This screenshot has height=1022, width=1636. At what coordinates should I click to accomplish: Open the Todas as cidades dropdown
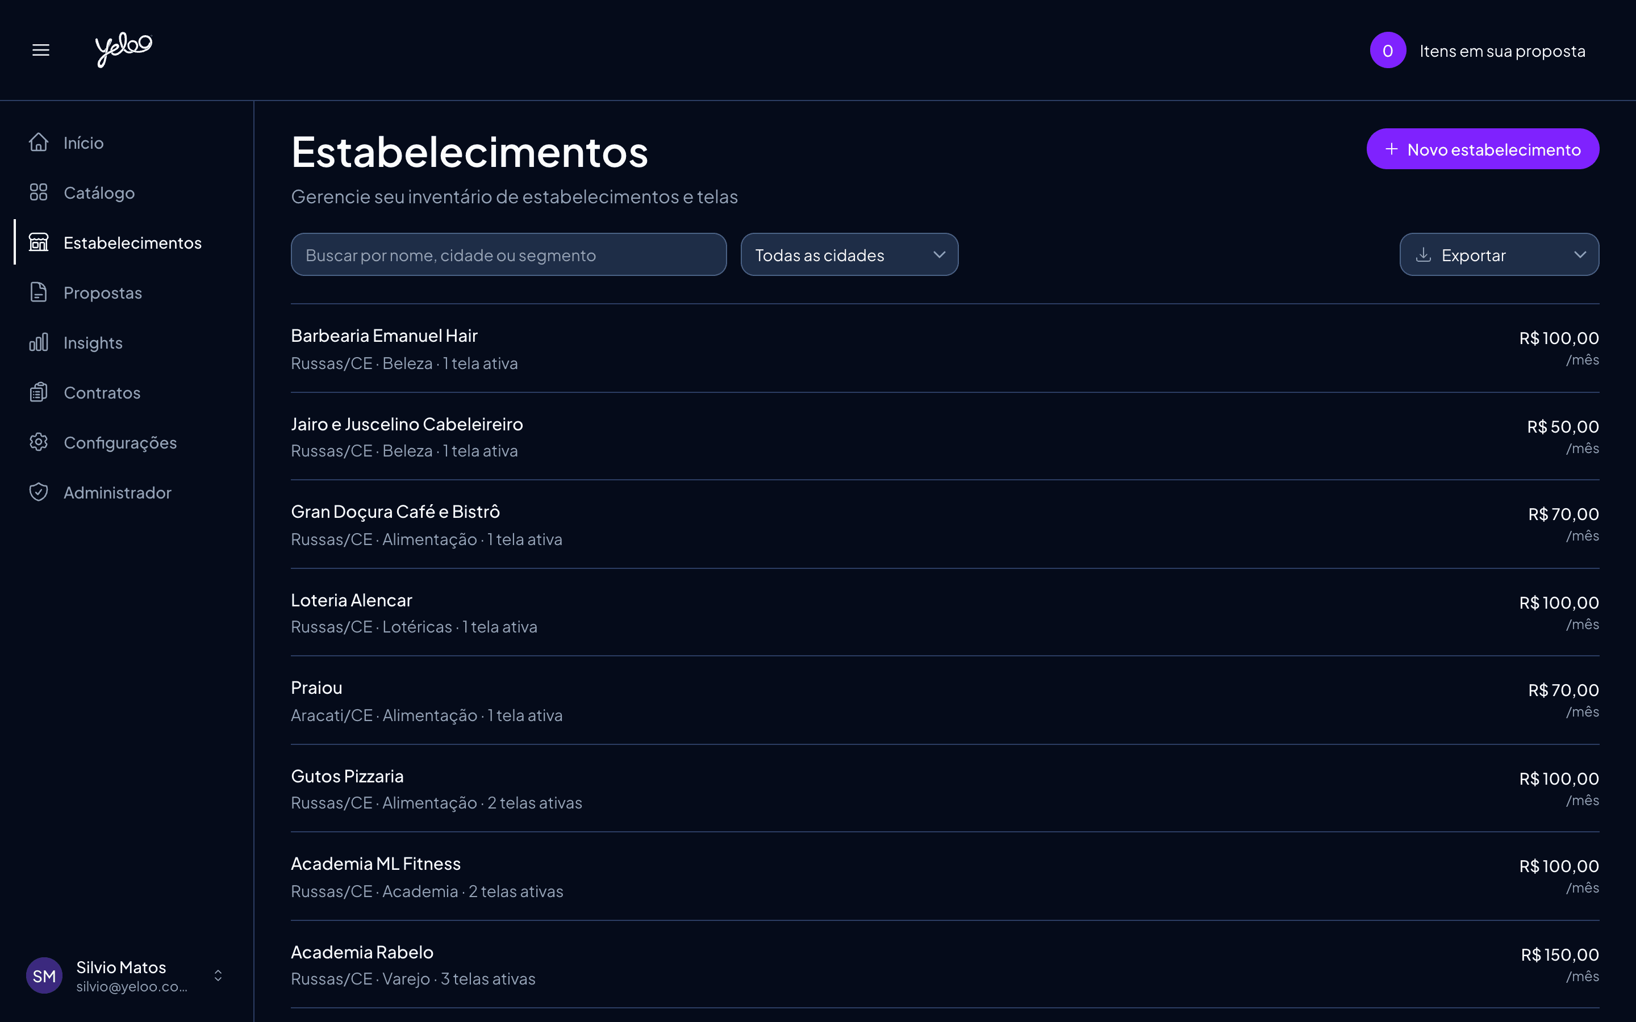point(849,255)
